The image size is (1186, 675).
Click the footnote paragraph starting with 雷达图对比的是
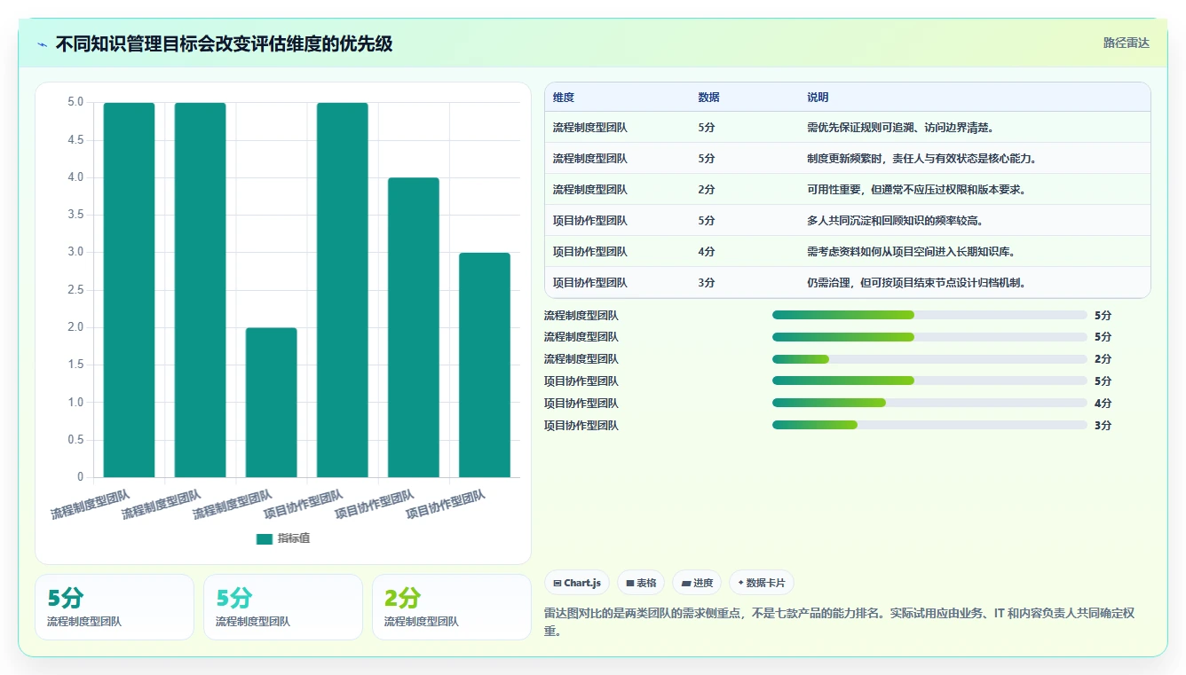(x=839, y=622)
